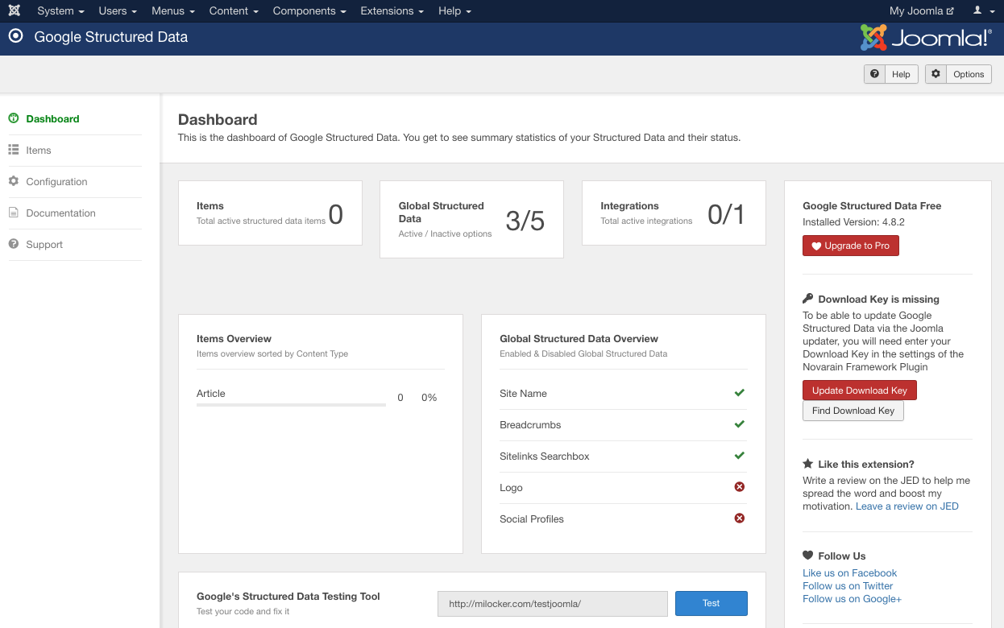Expand the Menus dropdown menu
This screenshot has height=628, width=1004.
tap(173, 10)
